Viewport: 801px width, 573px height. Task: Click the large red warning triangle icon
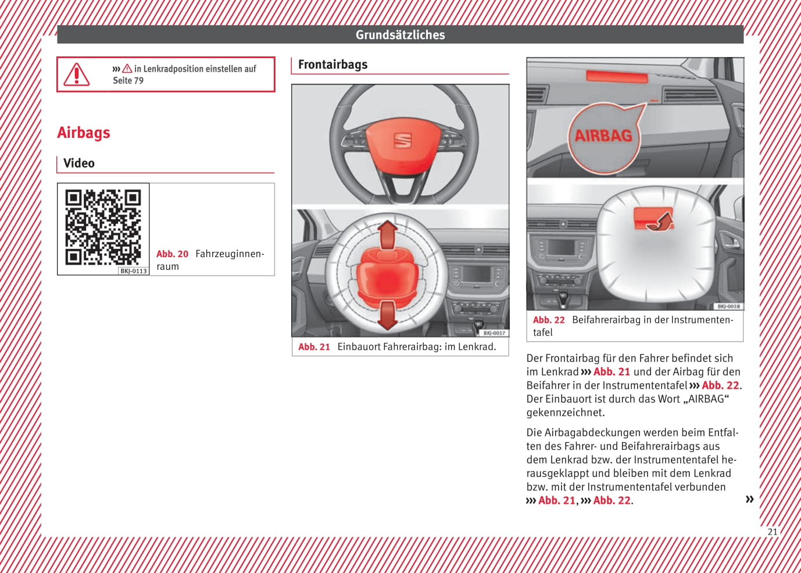[76, 74]
